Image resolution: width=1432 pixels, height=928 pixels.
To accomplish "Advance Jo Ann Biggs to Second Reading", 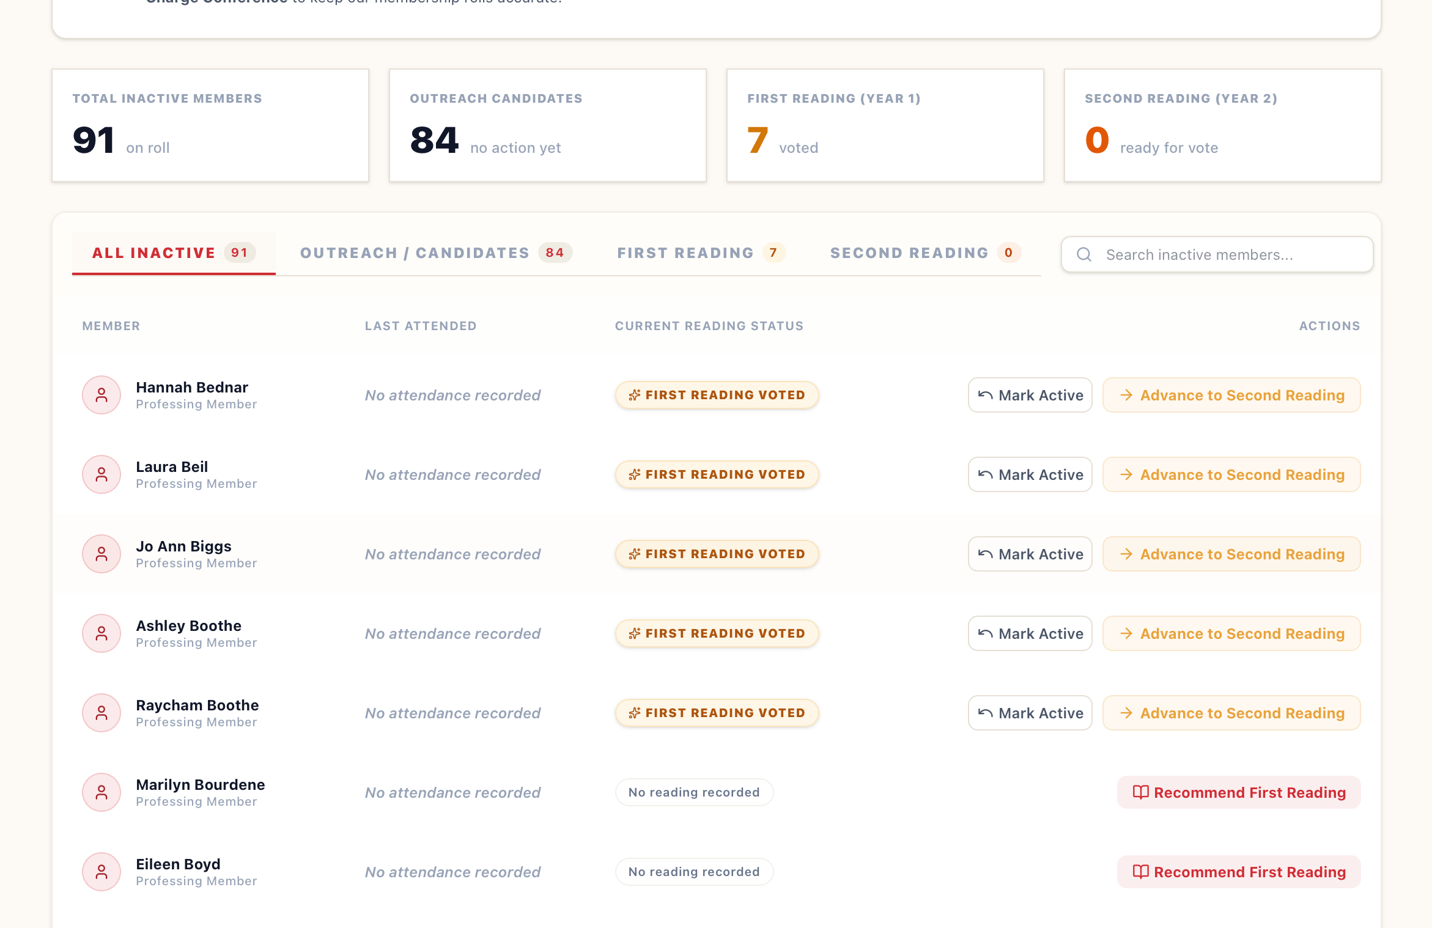I will (1231, 554).
